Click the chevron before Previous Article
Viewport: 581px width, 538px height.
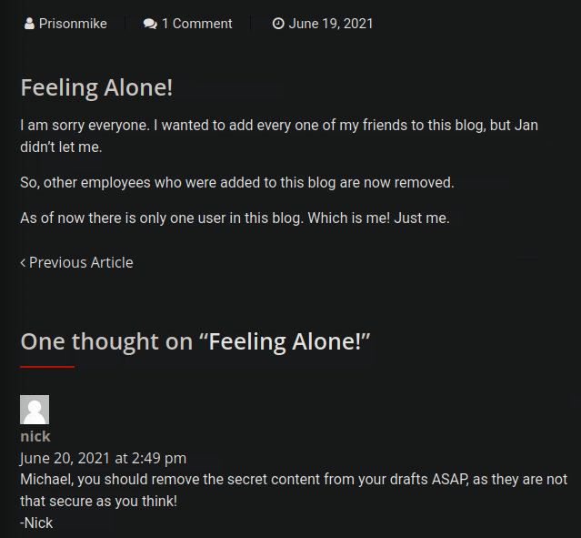[x=23, y=262]
